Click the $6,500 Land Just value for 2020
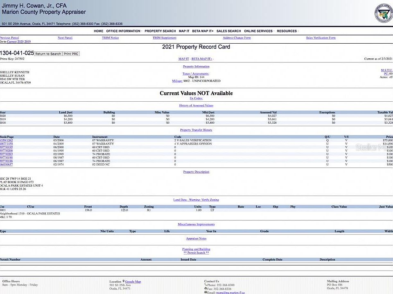The width and height of the screenshot is (393, 294). (68, 116)
